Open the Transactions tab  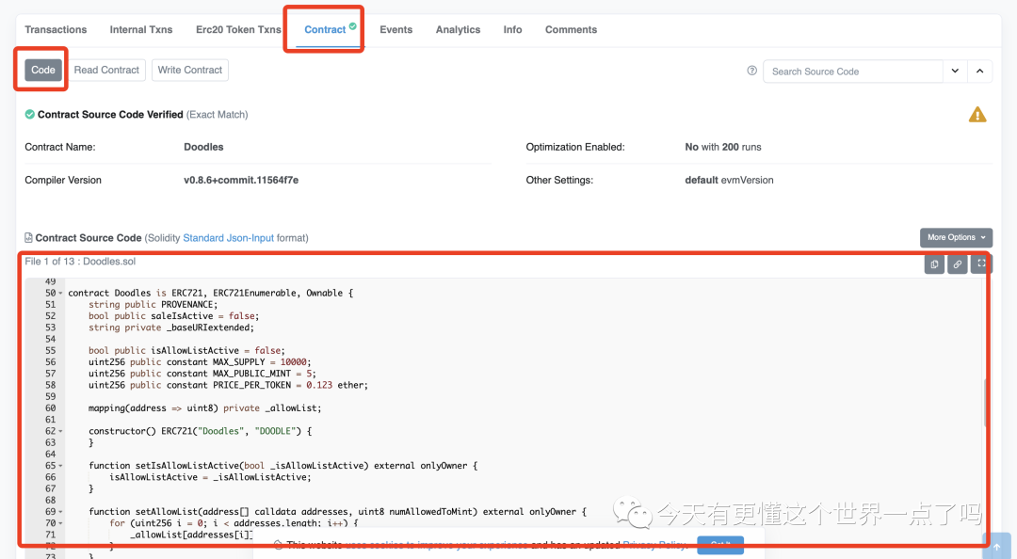(56, 30)
